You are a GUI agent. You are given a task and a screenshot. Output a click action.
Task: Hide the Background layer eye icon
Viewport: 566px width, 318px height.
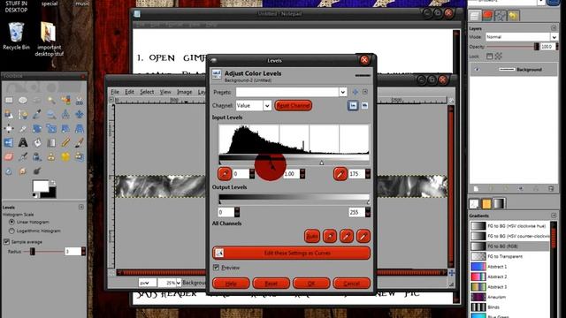coord(477,69)
